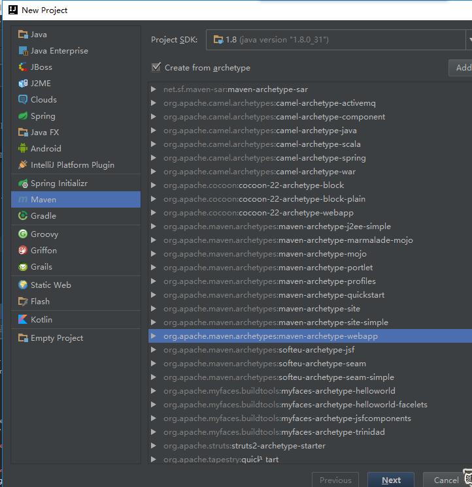The width and height of the screenshot is (472, 487).
Task: Expand softeu-archetype-jsf node
Action: point(153,350)
